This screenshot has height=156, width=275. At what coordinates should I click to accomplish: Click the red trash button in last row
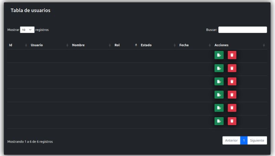[x=232, y=121]
